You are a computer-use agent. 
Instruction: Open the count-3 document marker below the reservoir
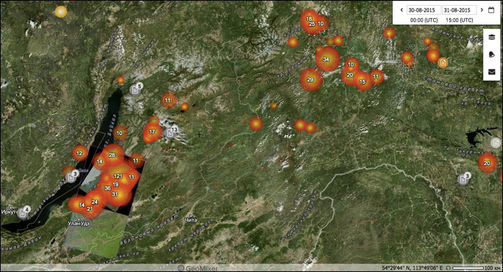coord(464,178)
